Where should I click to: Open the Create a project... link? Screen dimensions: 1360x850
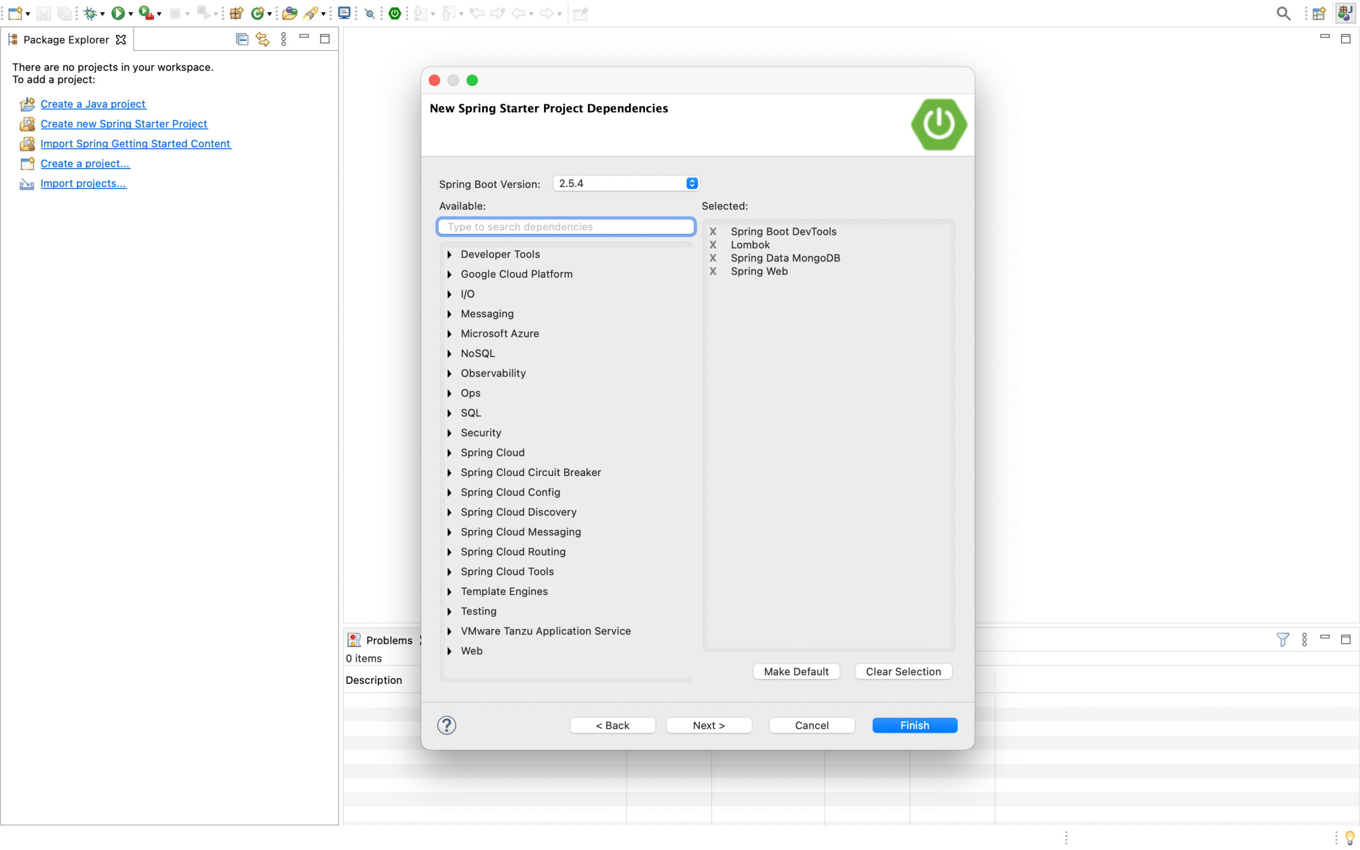click(85, 164)
